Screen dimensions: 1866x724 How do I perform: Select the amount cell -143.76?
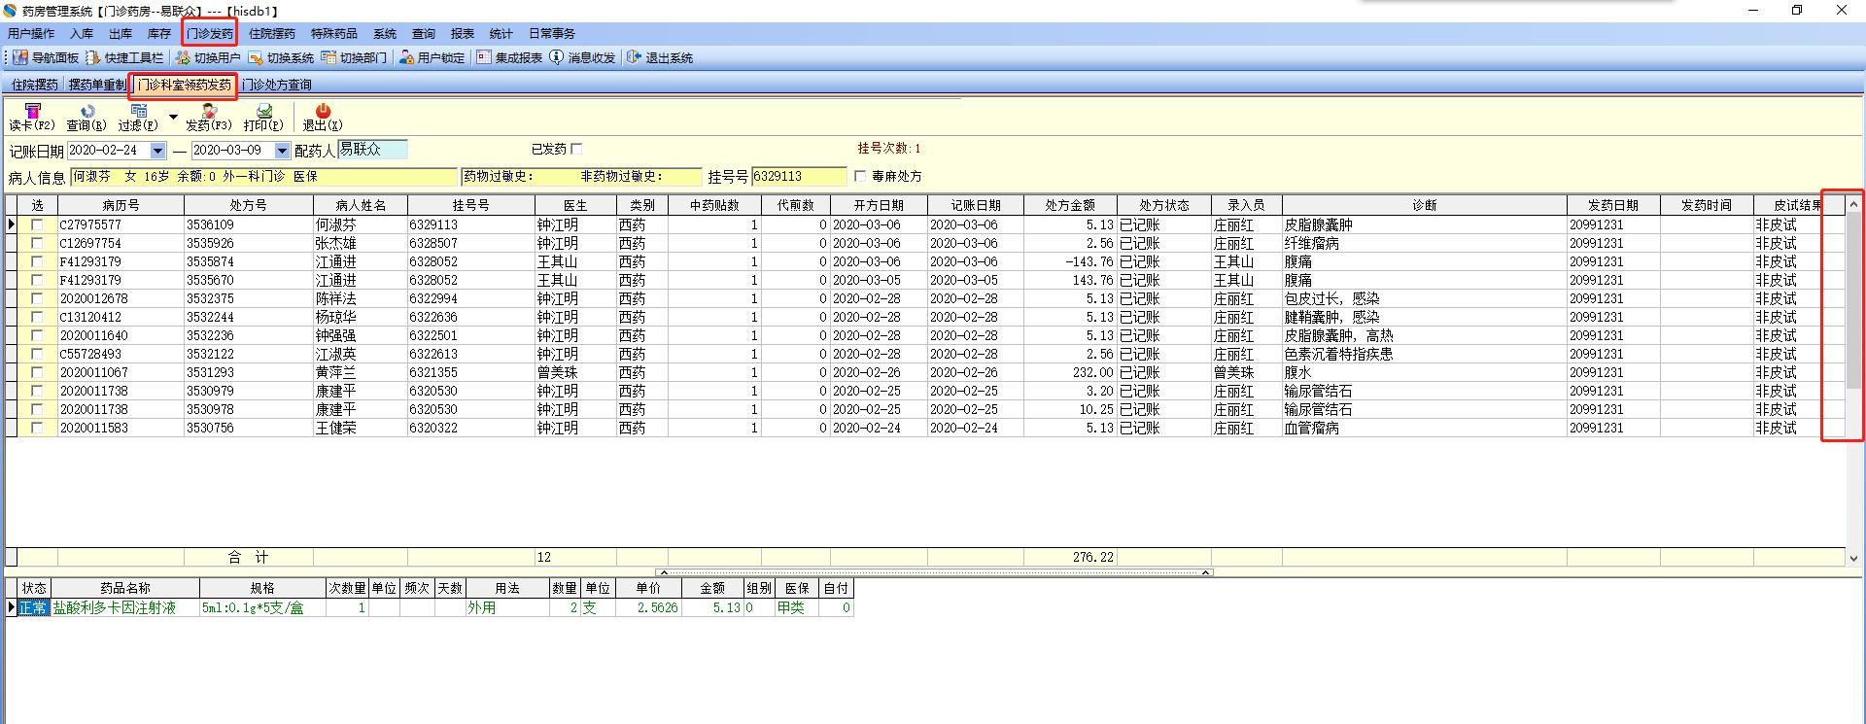pos(1070,261)
